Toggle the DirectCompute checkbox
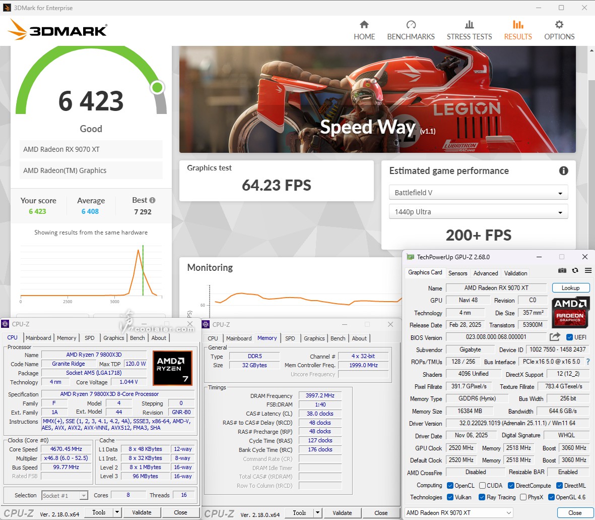Viewport: 595px width, 520px height. (511, 485)
